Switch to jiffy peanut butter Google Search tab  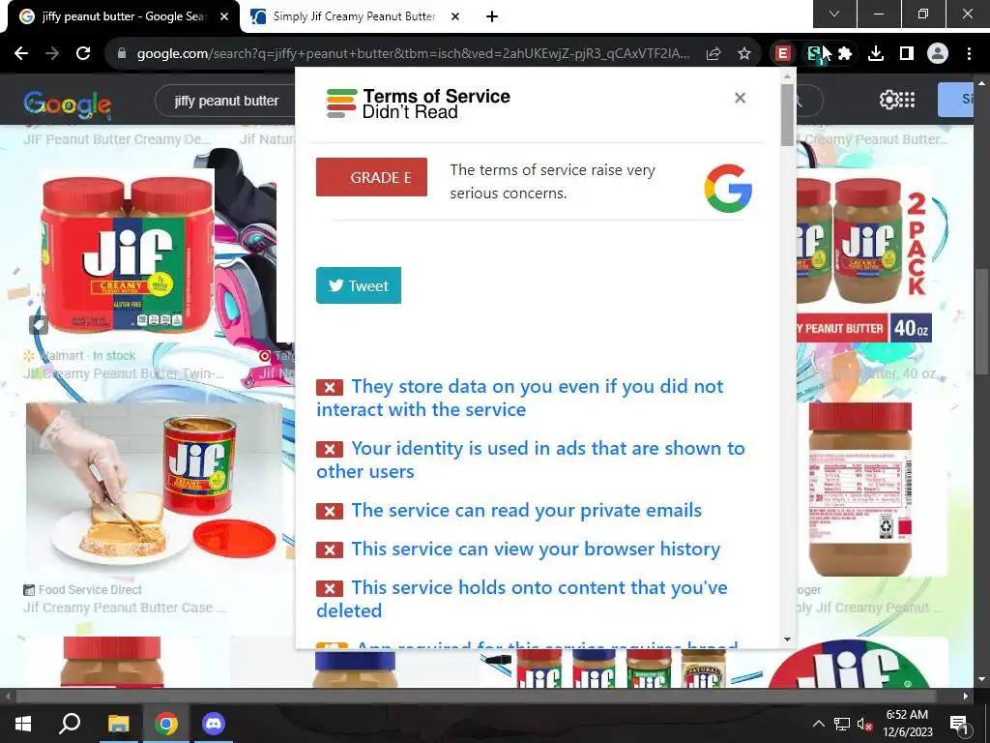(123, 16)
